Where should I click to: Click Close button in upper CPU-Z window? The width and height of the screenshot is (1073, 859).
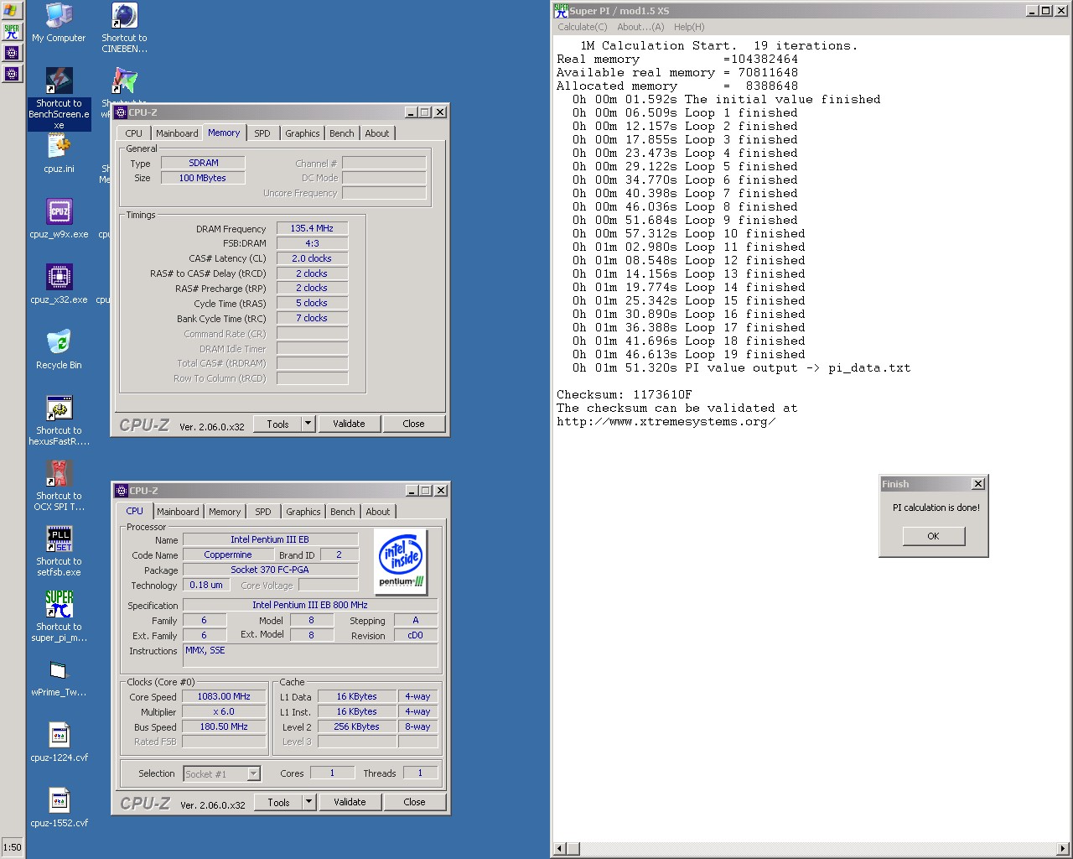point(413,424)
